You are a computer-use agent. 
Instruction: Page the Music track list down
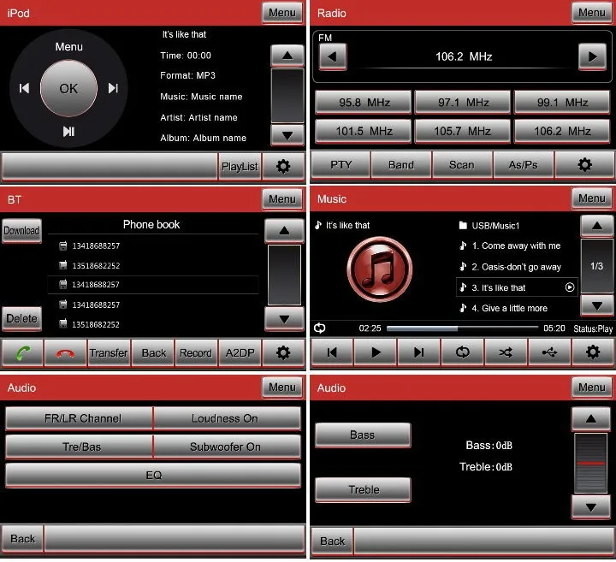[597, 305]
